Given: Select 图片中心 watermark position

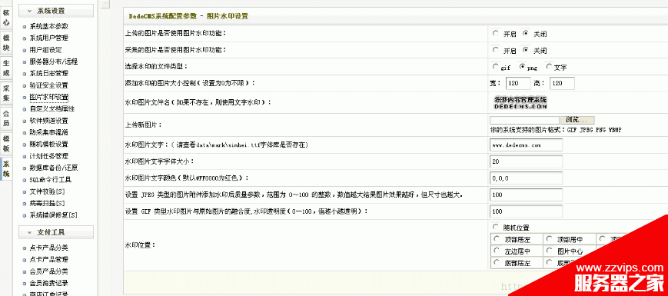Looking at the screenshot, I should tap(550, 251).
